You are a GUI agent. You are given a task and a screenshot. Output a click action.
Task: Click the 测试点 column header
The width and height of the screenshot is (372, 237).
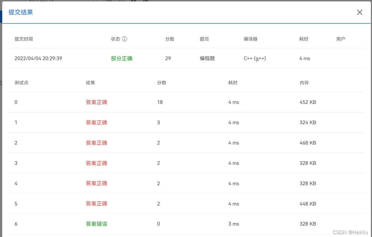coord(22,83)
